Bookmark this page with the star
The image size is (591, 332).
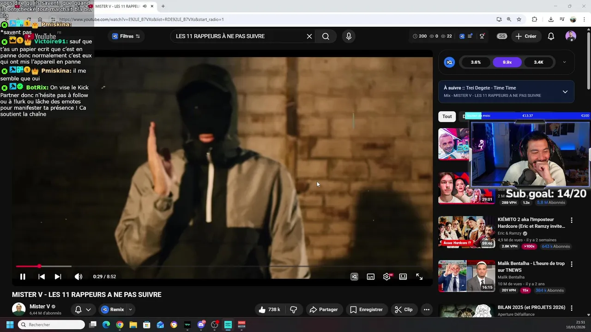(x=519, y=19)
